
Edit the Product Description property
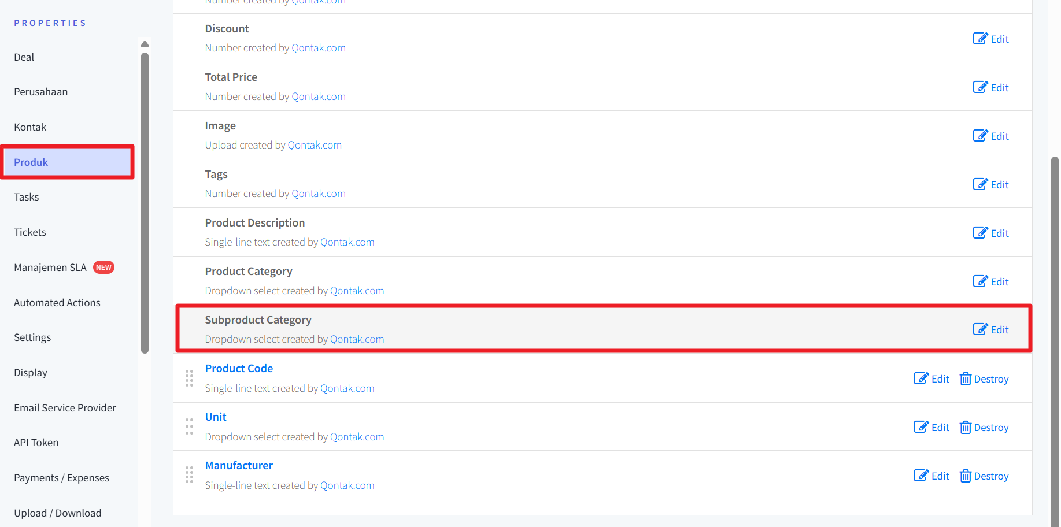[990, 233]
